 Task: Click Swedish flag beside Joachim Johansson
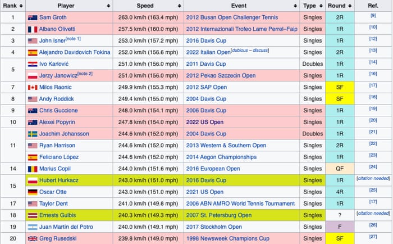33,134
